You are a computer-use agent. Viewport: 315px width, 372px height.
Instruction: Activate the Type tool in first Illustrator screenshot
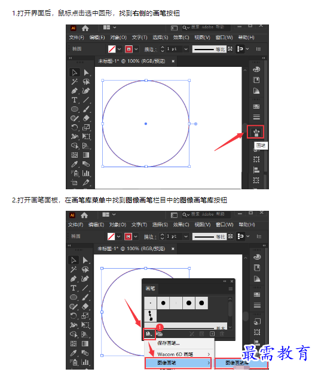(x=74, y=100)
